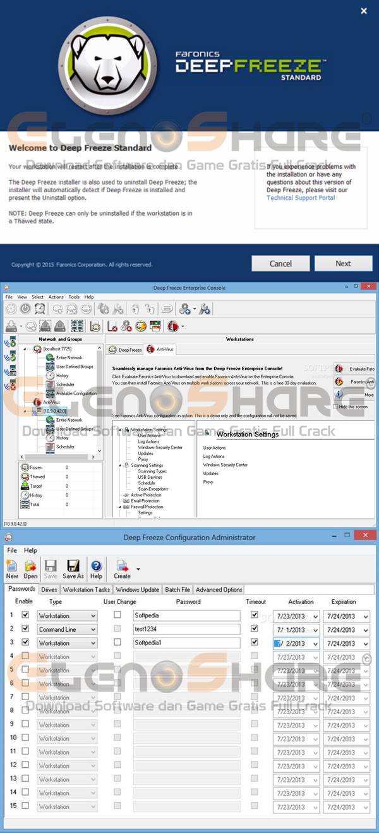Switch to the Advanced Options tab

(x=219, y=589)
